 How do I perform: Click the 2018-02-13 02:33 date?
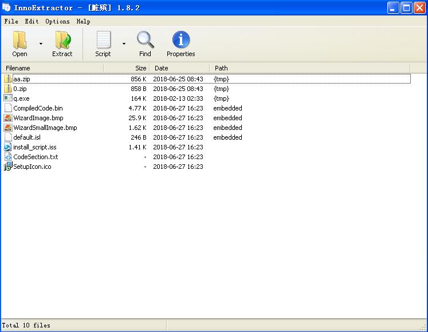click(x=178, y=98)
